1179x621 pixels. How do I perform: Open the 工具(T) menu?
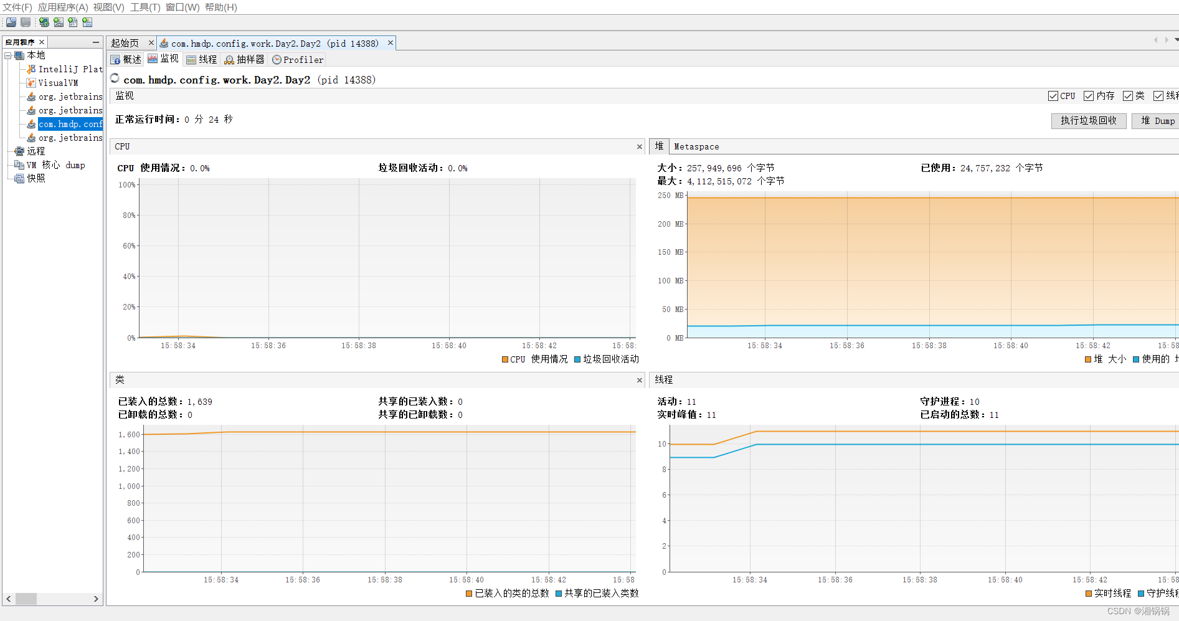tap(145, 7)
